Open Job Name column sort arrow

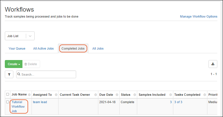(x=29, y=95)
